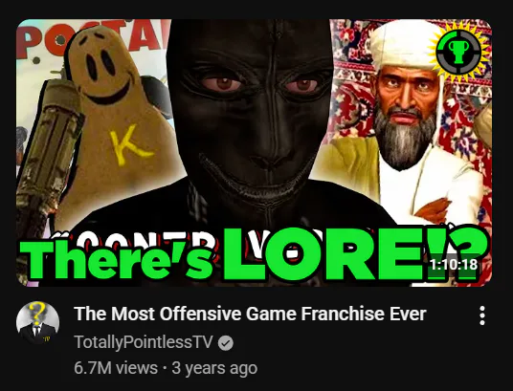Click the verified checkmark badge
513x391 pixels.
[x=226, y=343]
